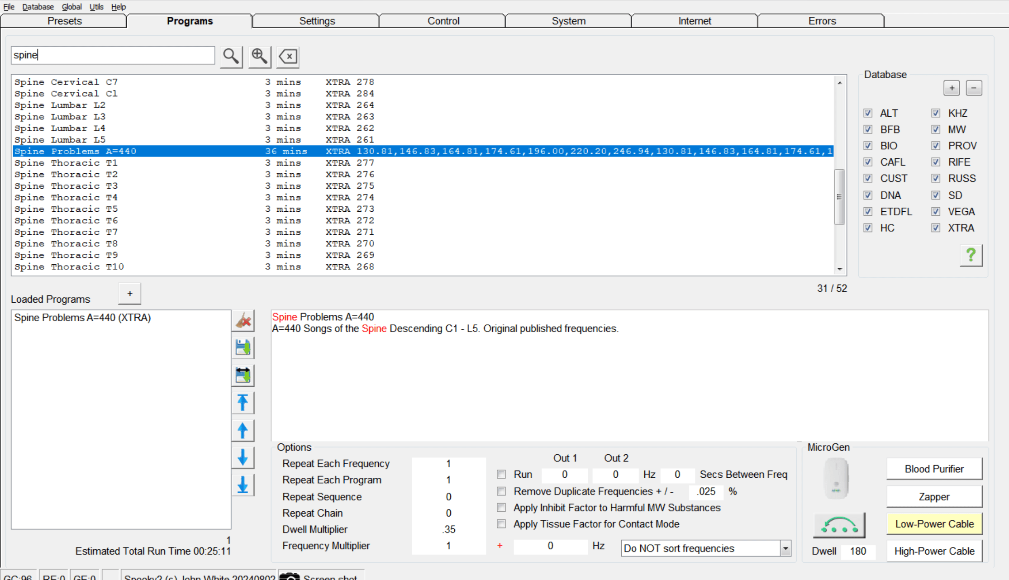Switch to the Settings tab
Viewport: 1009px width, 580px height.
(317, 21)
